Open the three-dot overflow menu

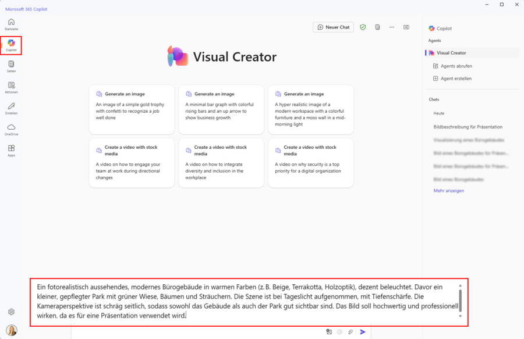pyautogui.click(x=391, y=27)
